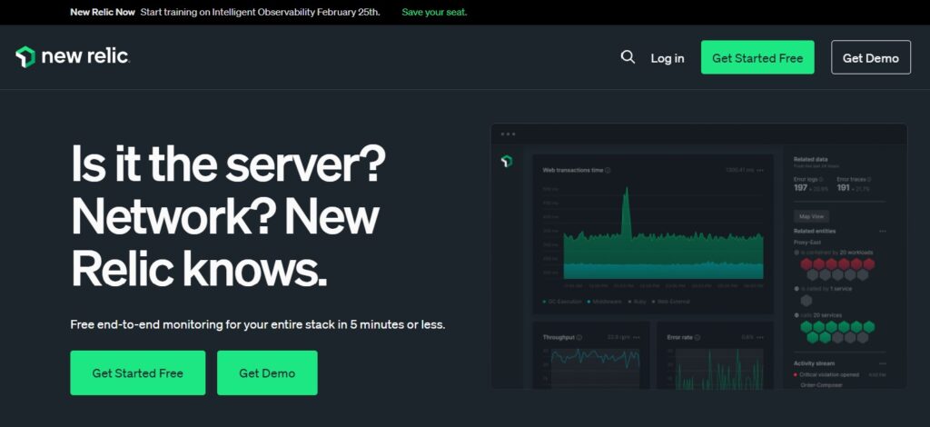Click info icon next to Error traces
Screen dimensions: 930x427
point(869,178)
